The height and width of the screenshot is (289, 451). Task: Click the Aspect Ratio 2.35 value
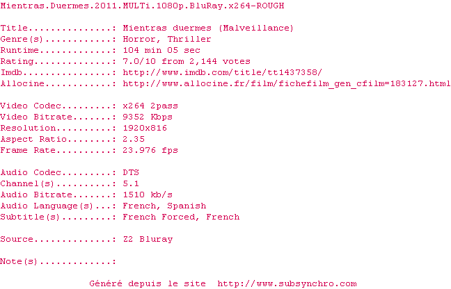click(134, 139)
